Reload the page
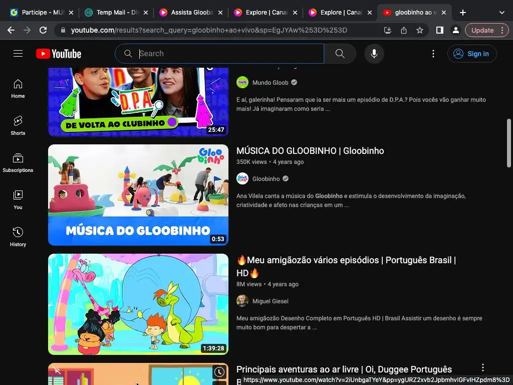 point(43,30)
